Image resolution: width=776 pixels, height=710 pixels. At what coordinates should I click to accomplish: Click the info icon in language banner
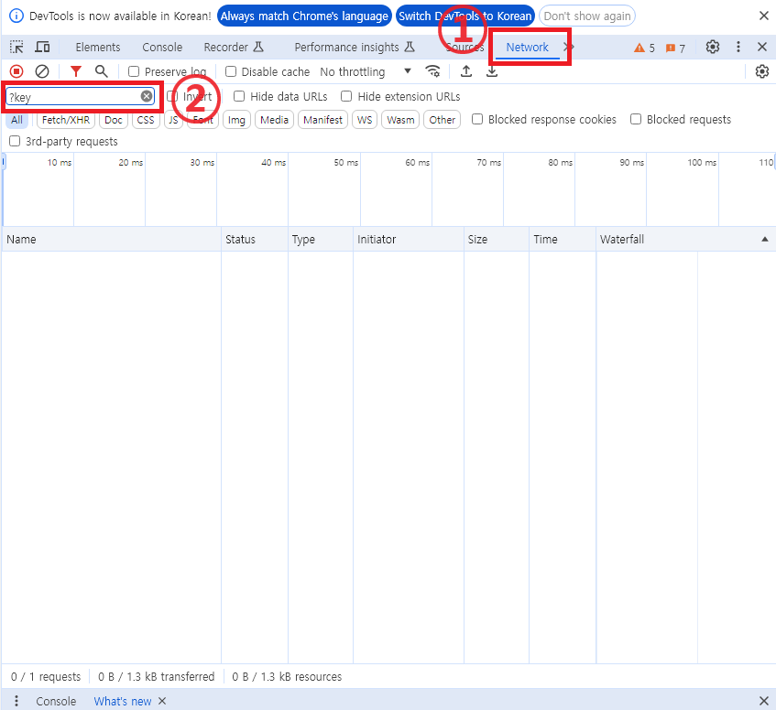click(x=16, y=16)
